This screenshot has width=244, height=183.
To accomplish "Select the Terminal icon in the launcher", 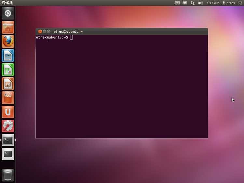I will click(x=8, y=140).
